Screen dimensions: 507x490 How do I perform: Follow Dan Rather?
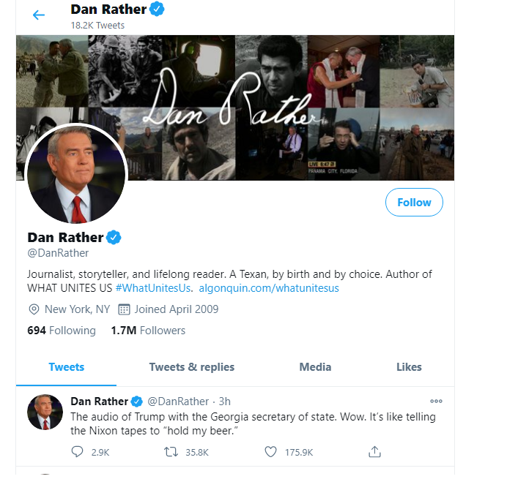[414, 203]
